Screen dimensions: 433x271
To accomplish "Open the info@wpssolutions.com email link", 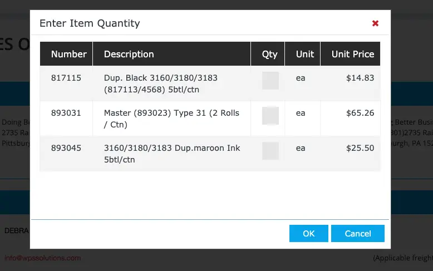I will (43, 258).
